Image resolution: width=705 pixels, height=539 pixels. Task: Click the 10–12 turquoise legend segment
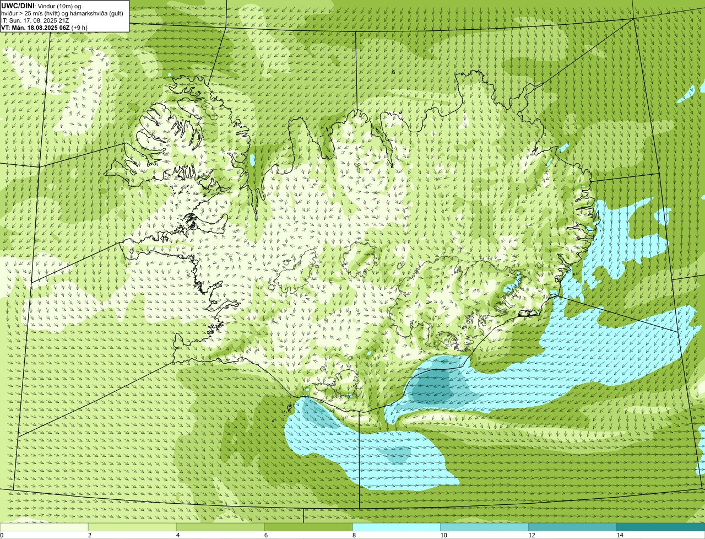pos(485,527)
